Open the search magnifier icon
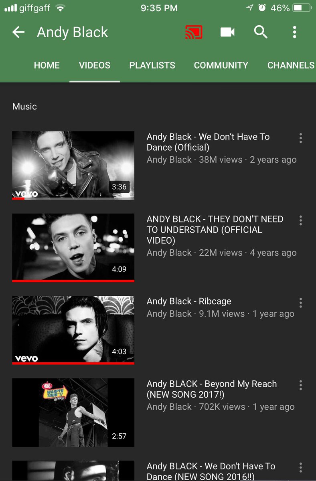This screenshot has width=316, height=481. pyautogui.click(x=261, y=32)
